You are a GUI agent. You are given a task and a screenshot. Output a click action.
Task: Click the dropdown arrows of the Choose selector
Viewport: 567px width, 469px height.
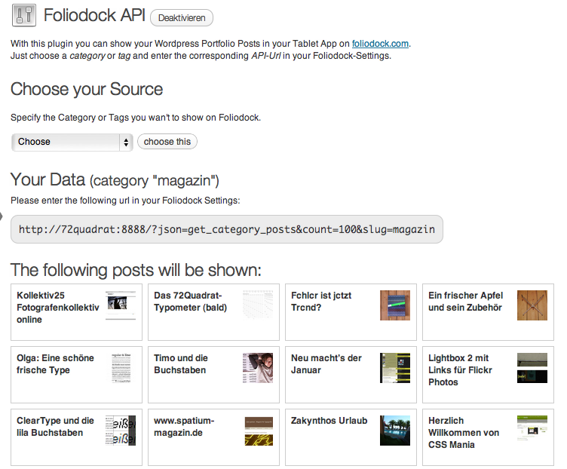[x=126, y=142]
